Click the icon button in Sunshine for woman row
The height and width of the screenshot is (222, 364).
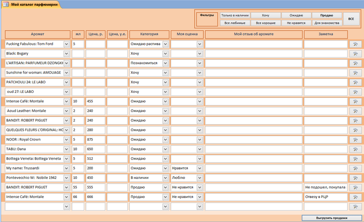(x=355, y=73)
